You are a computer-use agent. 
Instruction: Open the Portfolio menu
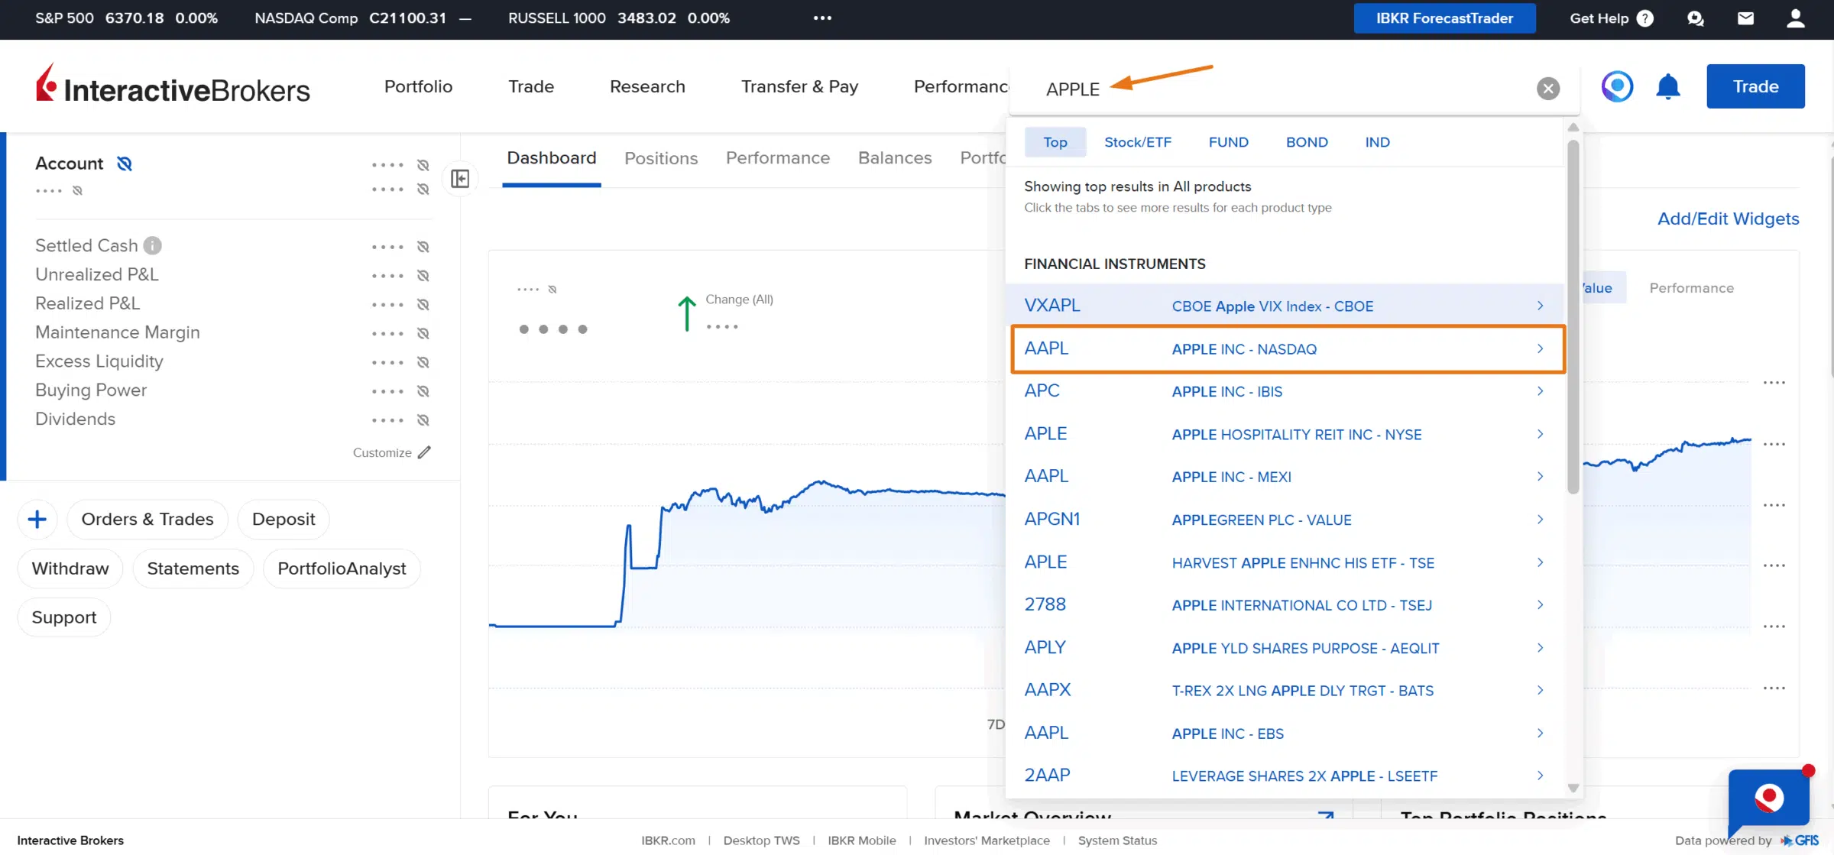[418, 86]
